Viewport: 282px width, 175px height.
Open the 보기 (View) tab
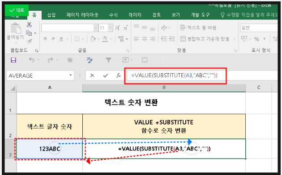point(176,15)
